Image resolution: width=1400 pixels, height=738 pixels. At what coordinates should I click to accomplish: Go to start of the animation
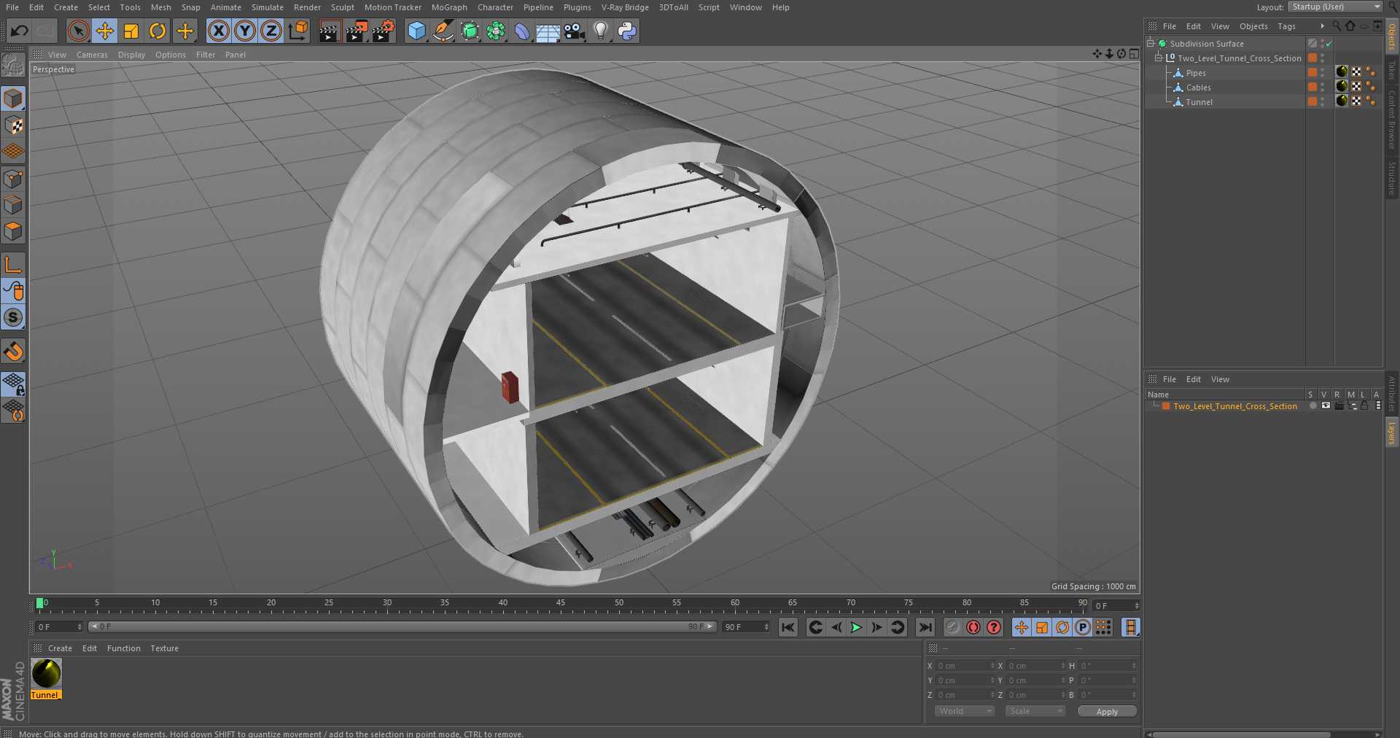point(787,627)
